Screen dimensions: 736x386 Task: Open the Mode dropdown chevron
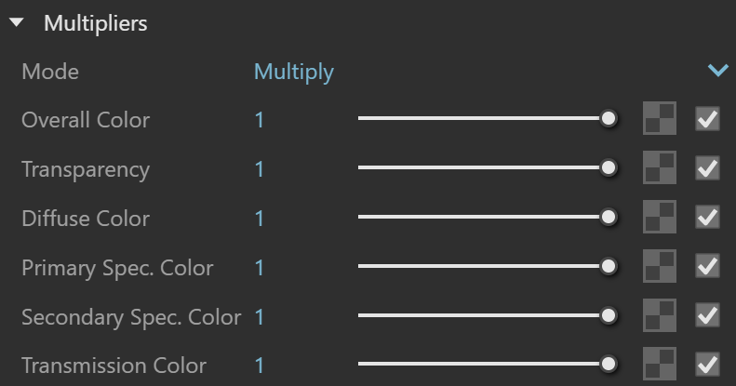pyautogui.click(x=717, y=71)
